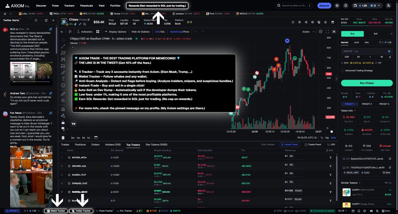398x214 pixels.
Task: Switch MarketCap/Price chart display
Action: (x=179, y=32)
